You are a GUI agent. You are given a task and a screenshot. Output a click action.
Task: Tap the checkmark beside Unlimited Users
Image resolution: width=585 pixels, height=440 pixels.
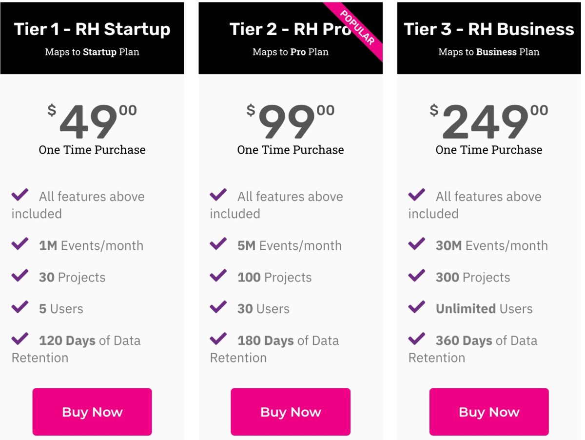(x=417, y=307)
